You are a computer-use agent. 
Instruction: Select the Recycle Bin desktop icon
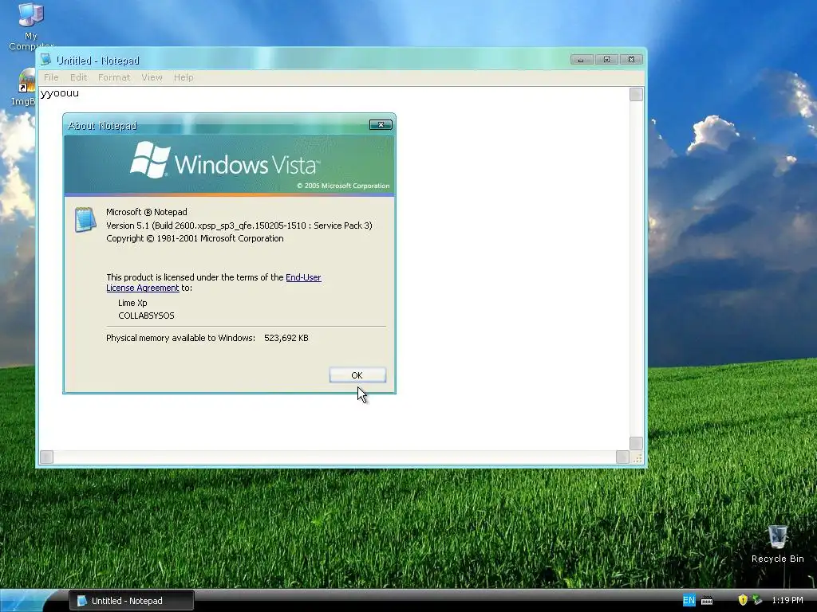click(x=777, y=543)
